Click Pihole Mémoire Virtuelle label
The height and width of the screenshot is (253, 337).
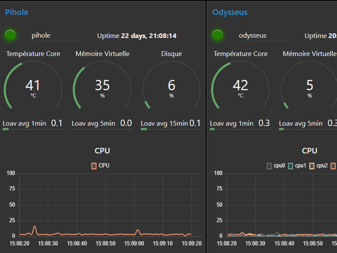coord(102,53)
